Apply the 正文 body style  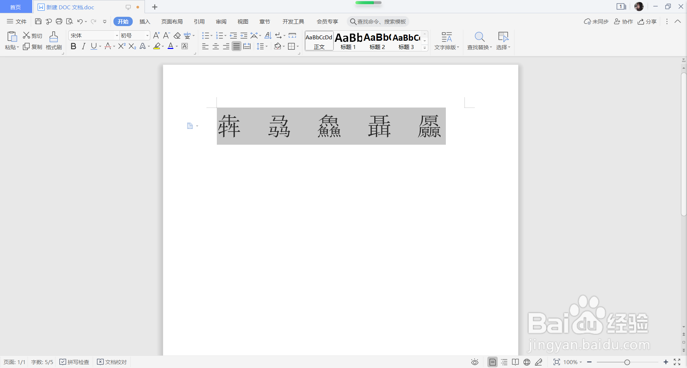(x=319, y=41)
